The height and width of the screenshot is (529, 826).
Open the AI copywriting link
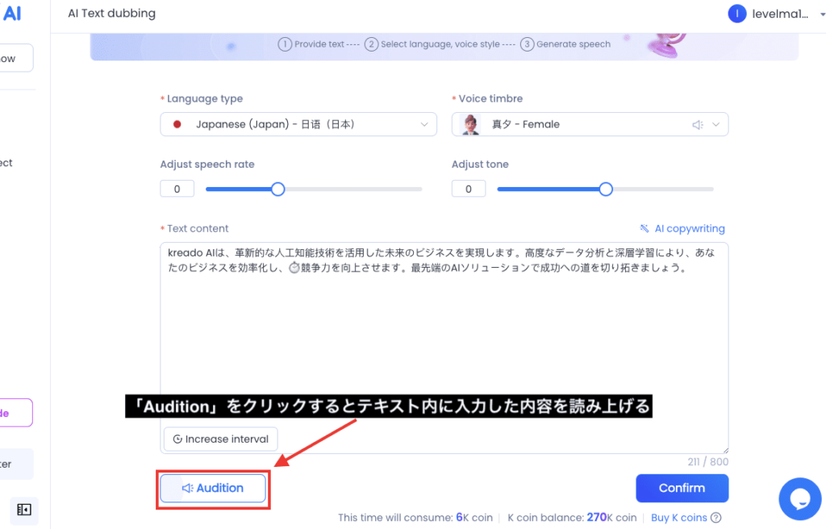689,228
